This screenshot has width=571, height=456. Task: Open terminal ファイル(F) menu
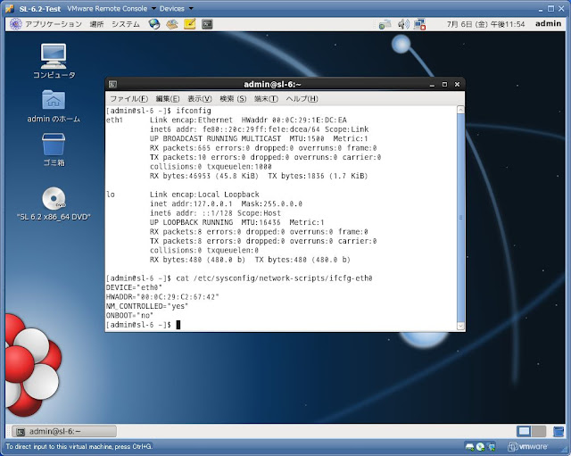128,99
